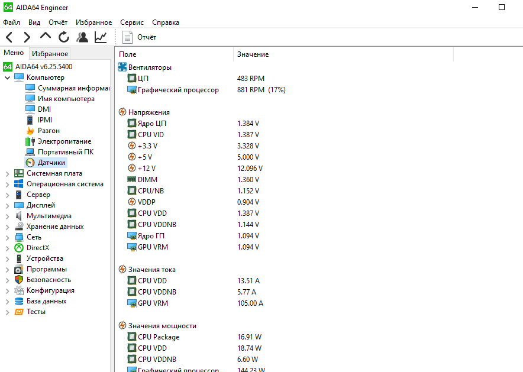Click the Сеть network icon
Image resolution: width=523 pixels, height=372 pixels.
[19, 237]
